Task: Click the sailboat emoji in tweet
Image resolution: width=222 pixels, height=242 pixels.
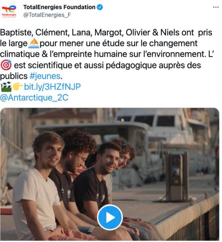Action: pos(34,43)
